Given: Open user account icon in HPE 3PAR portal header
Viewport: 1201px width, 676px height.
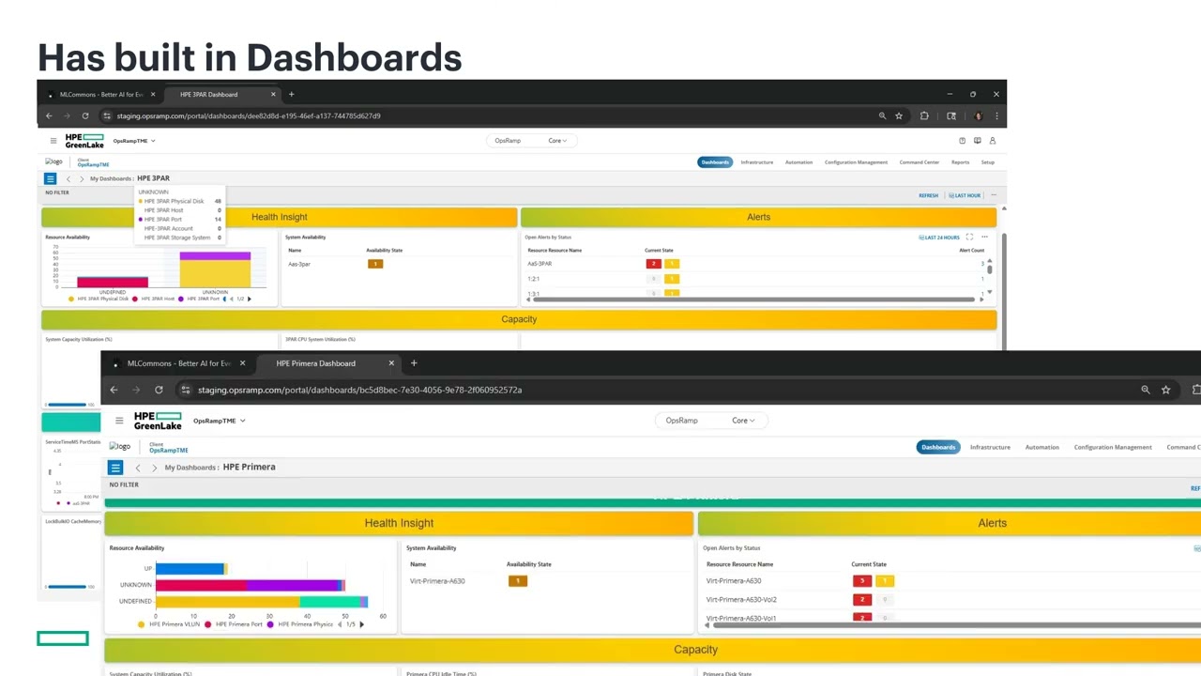Looking at the screenshot, I should (x=992, y=141).
